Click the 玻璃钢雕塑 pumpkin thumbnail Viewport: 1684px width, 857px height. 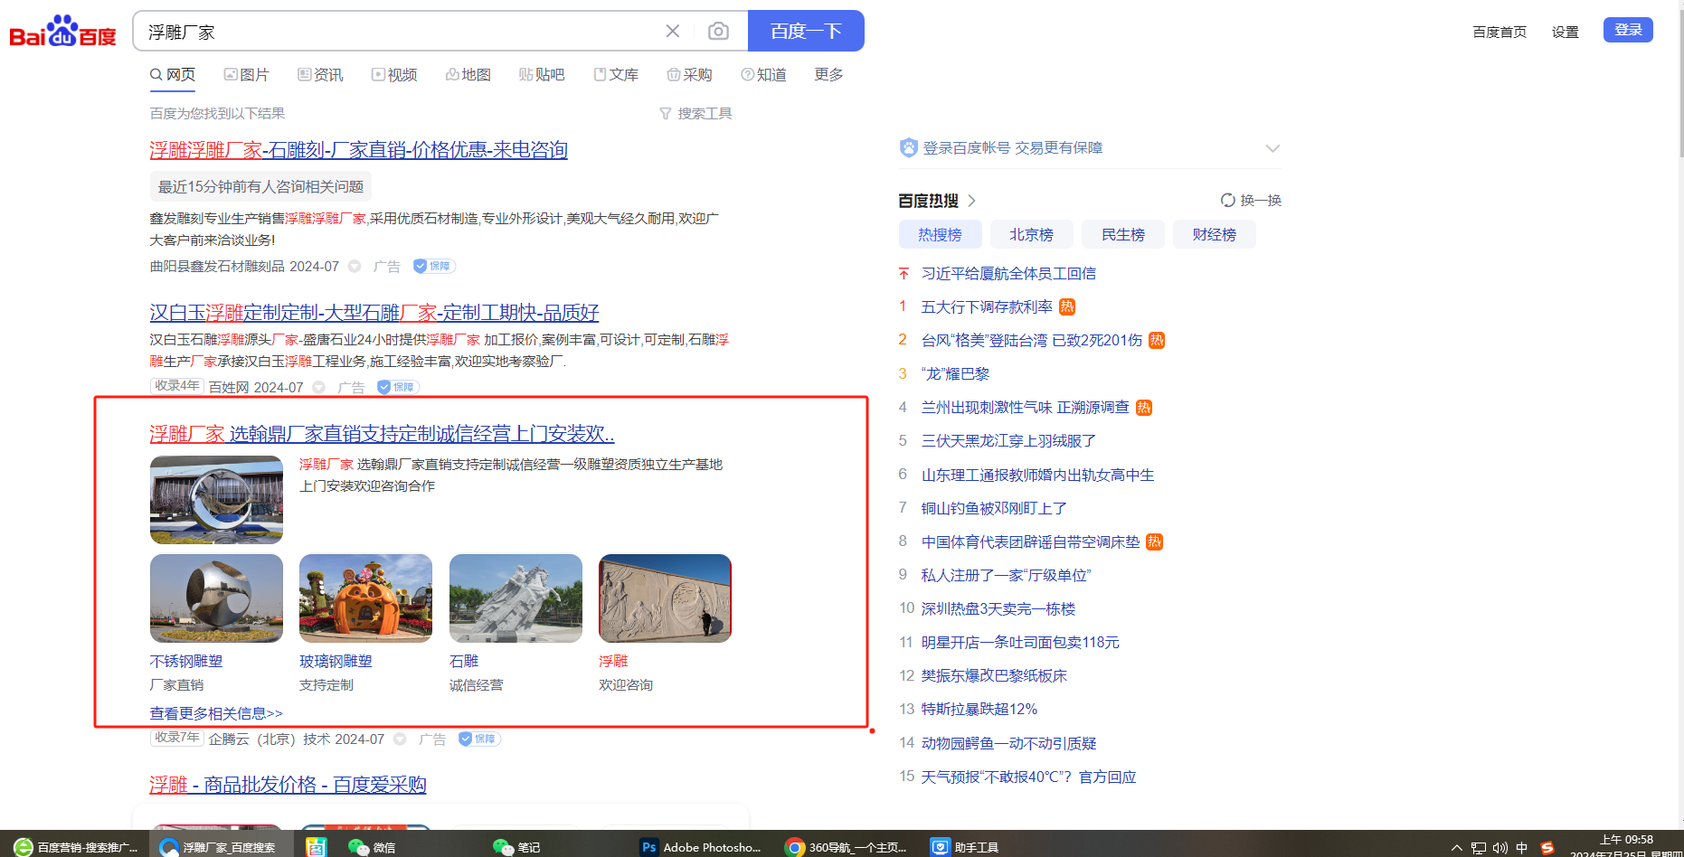(x=365, y=598)
